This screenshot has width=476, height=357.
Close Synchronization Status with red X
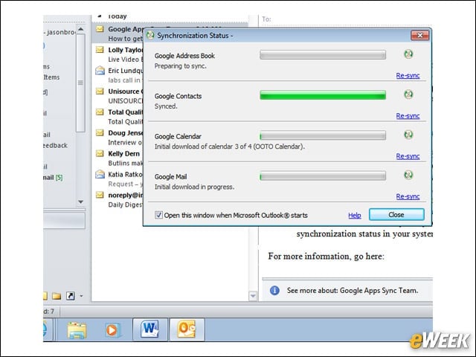419,36
